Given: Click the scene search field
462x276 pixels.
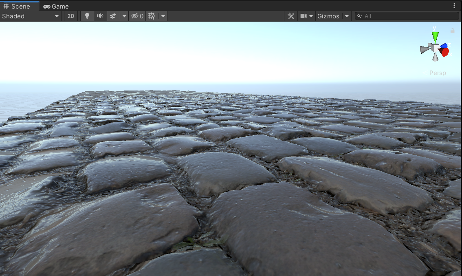Looking at the screenshot, I should (x=407, y=16).
